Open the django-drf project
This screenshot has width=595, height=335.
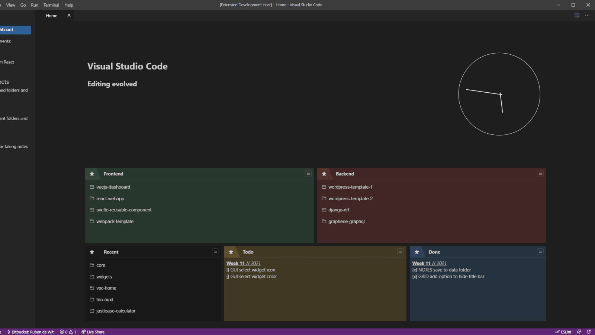click(x=339, y=210)
